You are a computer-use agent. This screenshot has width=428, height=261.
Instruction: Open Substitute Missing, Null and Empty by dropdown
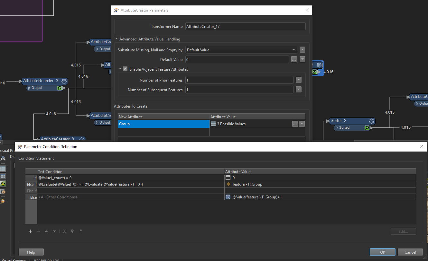coord(241,50)
